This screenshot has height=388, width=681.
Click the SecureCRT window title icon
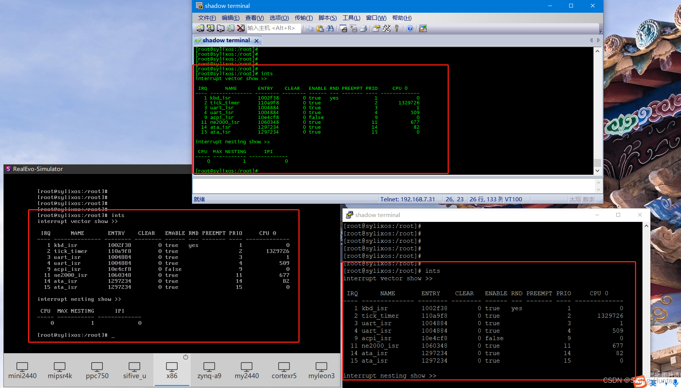coord(199,6)
